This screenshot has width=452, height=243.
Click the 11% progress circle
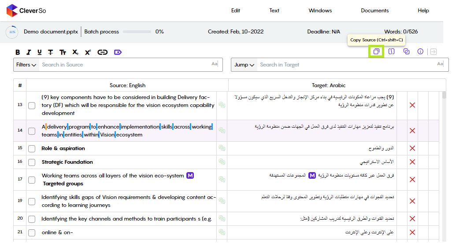tap(12, 32)
